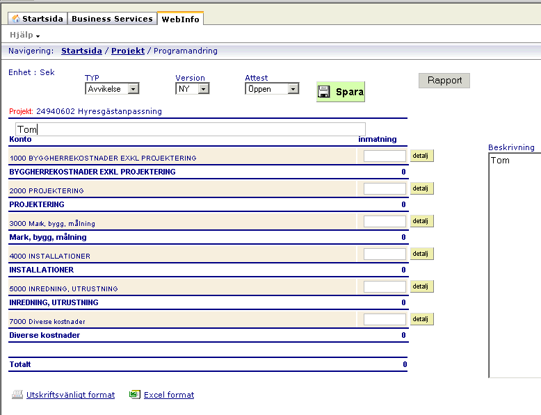Screen dimensions: 541x415
Task: Click the BYGGHERREKOSTNADER EXKL PROJEKTERING subtotal label
Action: pos(92,172)
